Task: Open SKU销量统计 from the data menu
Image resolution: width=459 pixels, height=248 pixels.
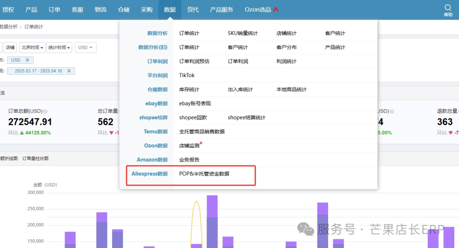Action: point(243,33)
